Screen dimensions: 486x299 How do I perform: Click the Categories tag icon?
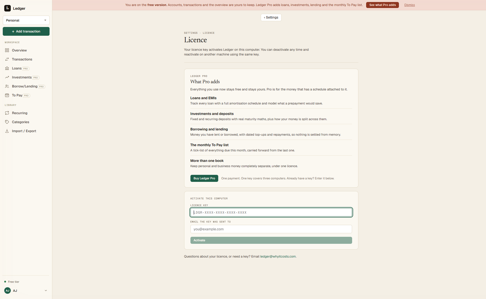point(7,122)
